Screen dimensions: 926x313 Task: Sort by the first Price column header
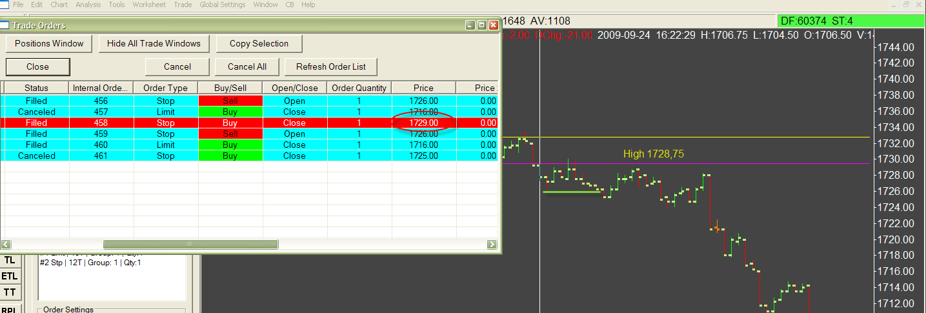423,88
